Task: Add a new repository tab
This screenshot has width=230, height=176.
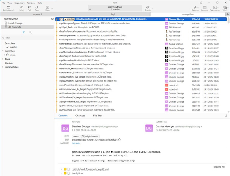Action: (x=227, y=14)
